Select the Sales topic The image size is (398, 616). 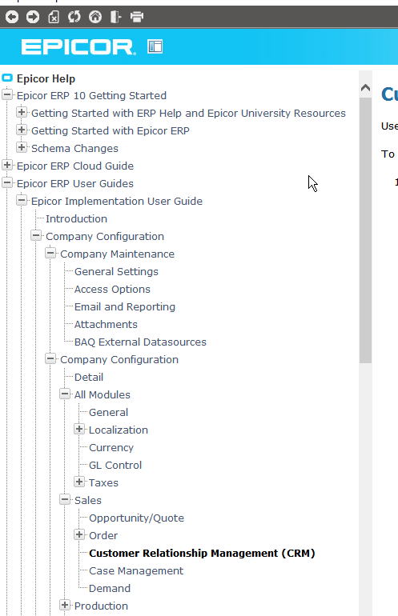pos(88,501)
